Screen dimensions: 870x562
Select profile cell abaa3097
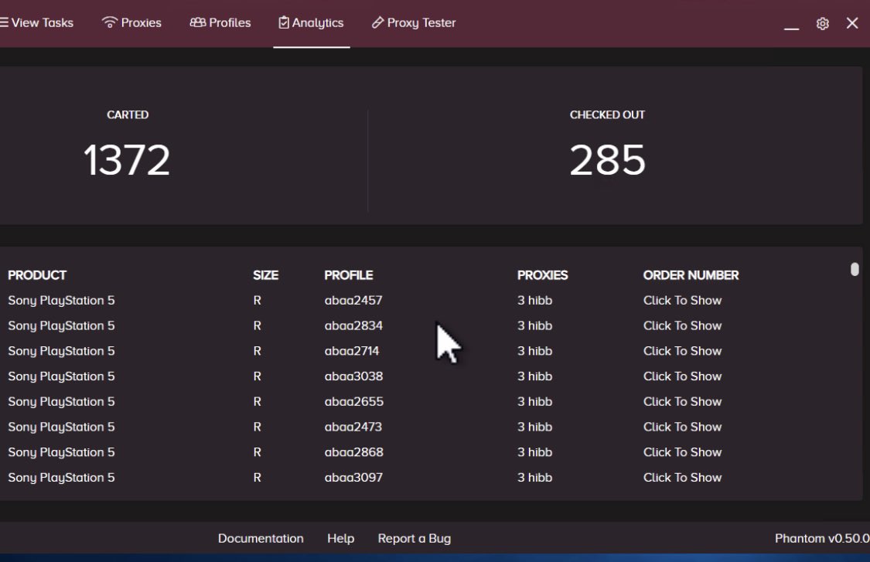(x=353, y=478)
